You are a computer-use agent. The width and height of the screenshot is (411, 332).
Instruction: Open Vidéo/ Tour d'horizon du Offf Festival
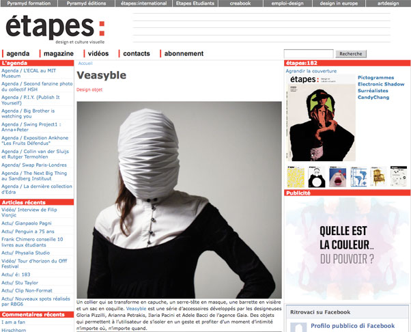point(34,264)
